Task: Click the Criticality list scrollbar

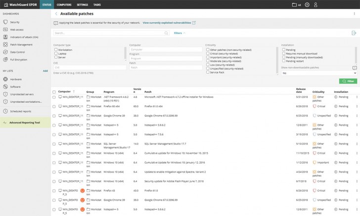Action: (x=277, y=61)
